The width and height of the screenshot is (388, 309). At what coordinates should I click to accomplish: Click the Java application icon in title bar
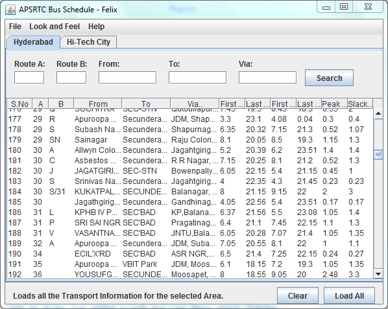point(10,10)
